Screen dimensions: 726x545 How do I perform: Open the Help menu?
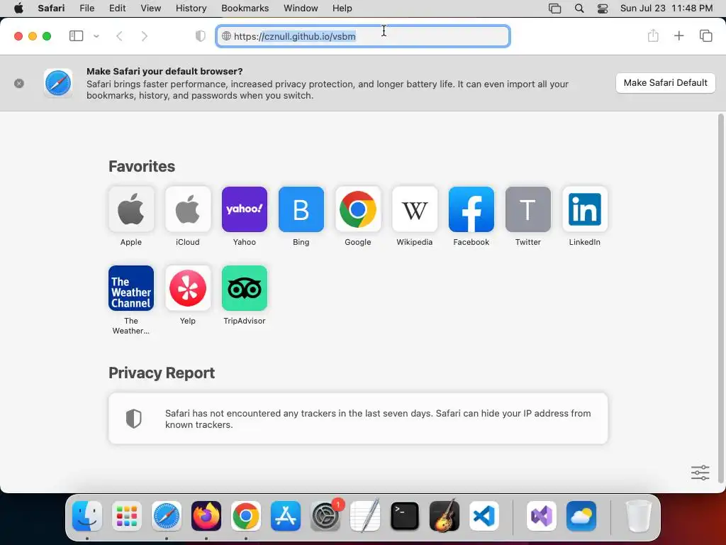click(342, 8)
